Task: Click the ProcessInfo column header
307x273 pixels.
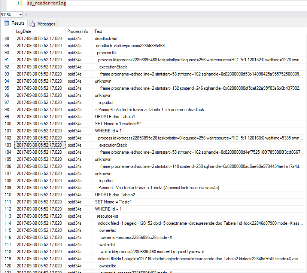Action: point(79,31)
